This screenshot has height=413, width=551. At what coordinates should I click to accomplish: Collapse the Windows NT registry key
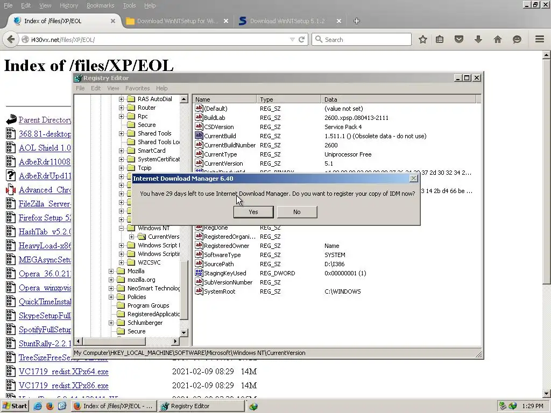point(121,228)
